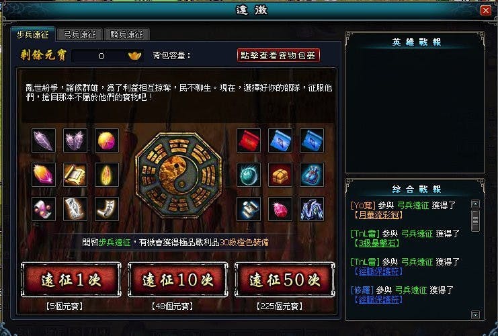Click the red scroll reward icon
Screen dimensions: 498x336
pyautogui.click(x=249, y=140)
